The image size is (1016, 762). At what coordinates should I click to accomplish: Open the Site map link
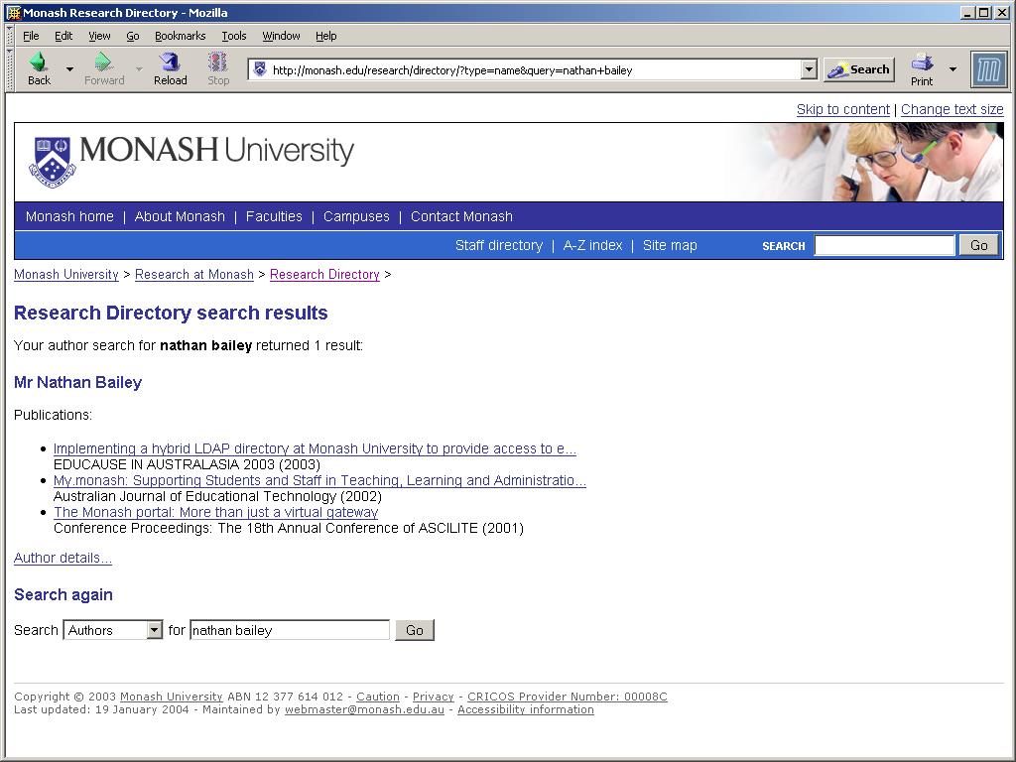point(670,246)
